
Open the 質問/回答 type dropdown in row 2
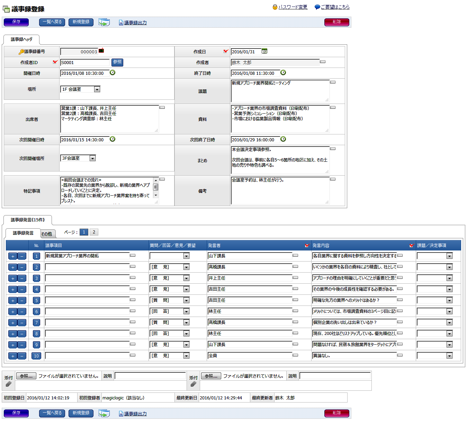click(x=186, y=267)
